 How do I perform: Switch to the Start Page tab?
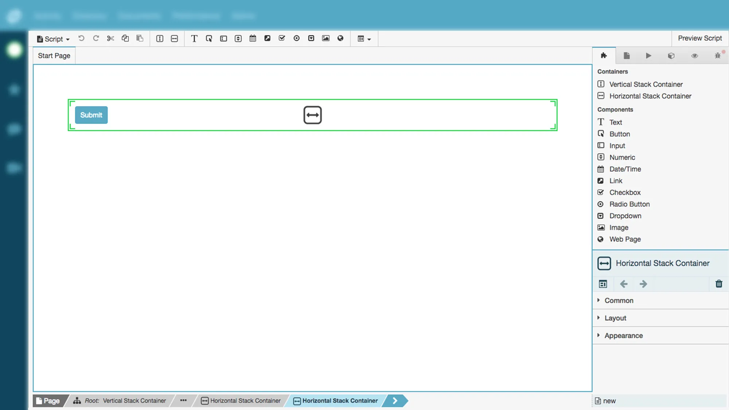[x=54, y=55]
